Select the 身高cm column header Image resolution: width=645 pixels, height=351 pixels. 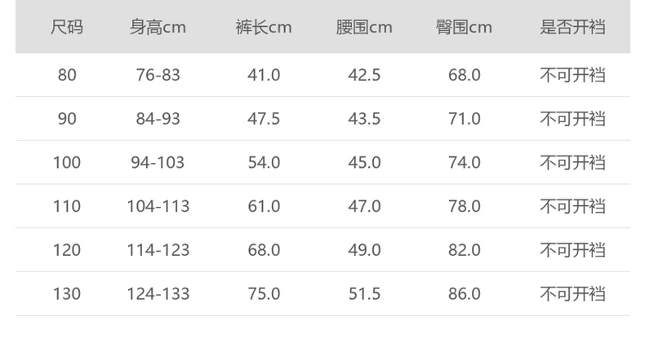pyautogui.click(x=158, y=27)
